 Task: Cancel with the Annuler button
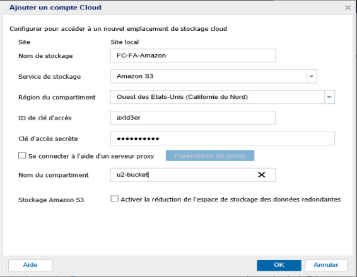coord(326,265)
